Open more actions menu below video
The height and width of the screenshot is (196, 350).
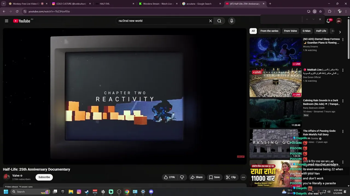click(x=243, y=177)
